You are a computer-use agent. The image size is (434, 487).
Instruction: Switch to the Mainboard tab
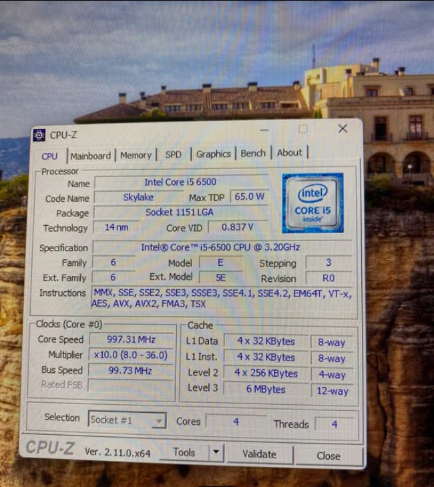tap(90, 156)
